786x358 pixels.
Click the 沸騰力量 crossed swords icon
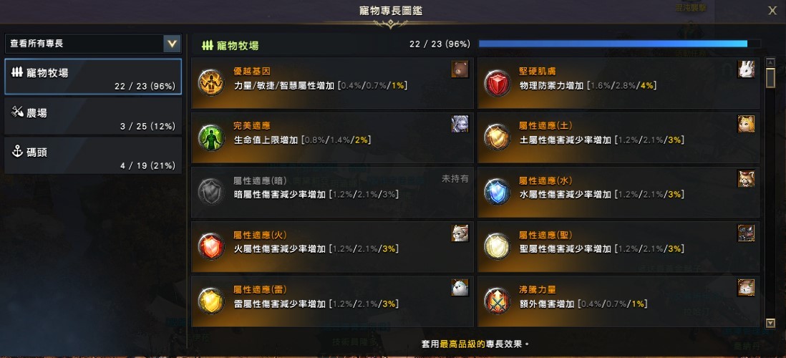(497, 301)
